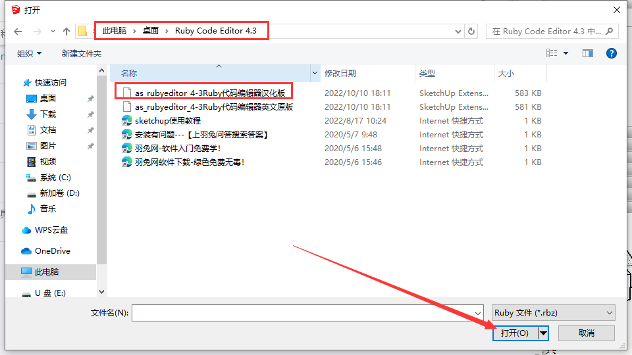Go up one folder level
This screenshot has height=355, width=632.
(66, 32)
